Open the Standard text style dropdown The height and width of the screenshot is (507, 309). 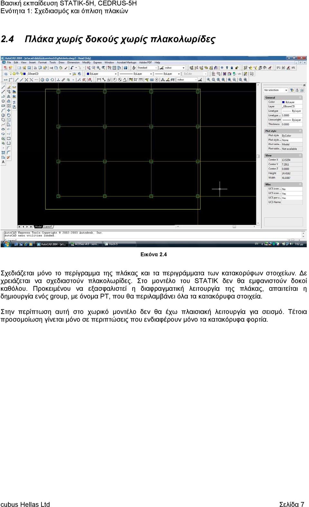[147, 68]
